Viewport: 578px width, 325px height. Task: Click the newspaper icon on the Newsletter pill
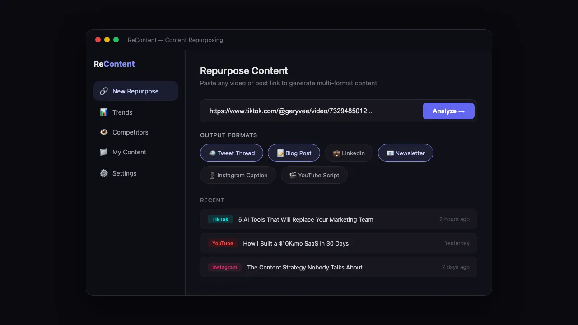point(390,153)
